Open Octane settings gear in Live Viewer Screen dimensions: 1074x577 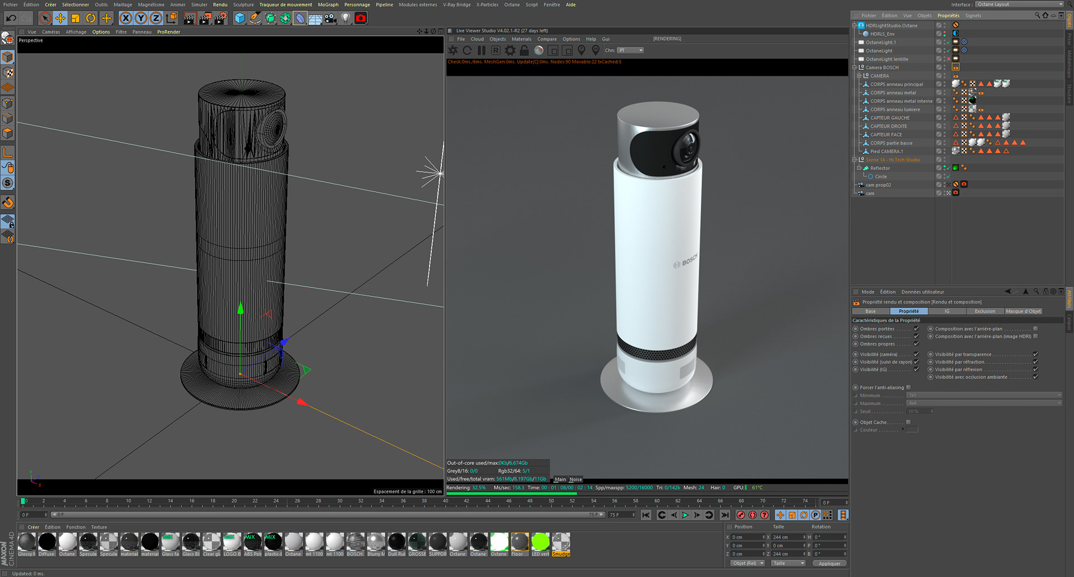[x=510, y=50]
